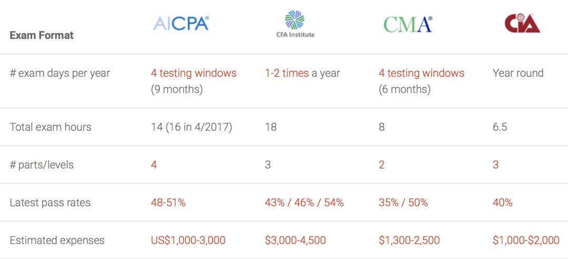
Task: Click the CIA parts count 3
Action: 495,165
